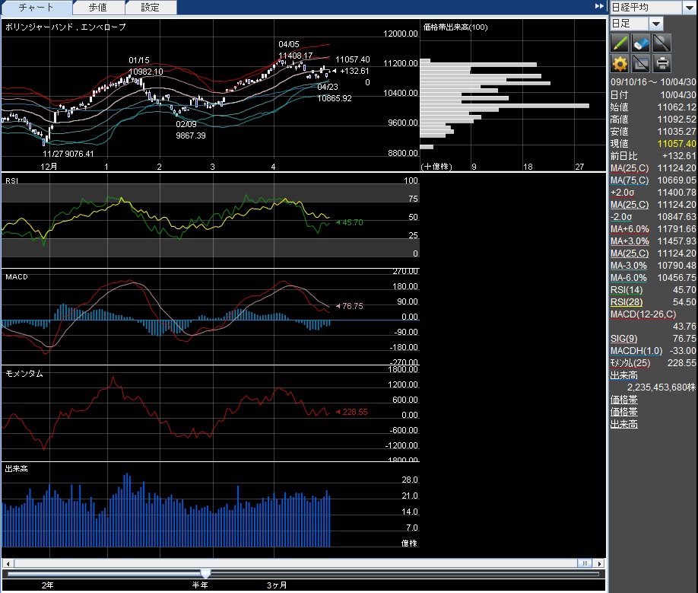Open chart settings with the gear icon

click(620, 63)
